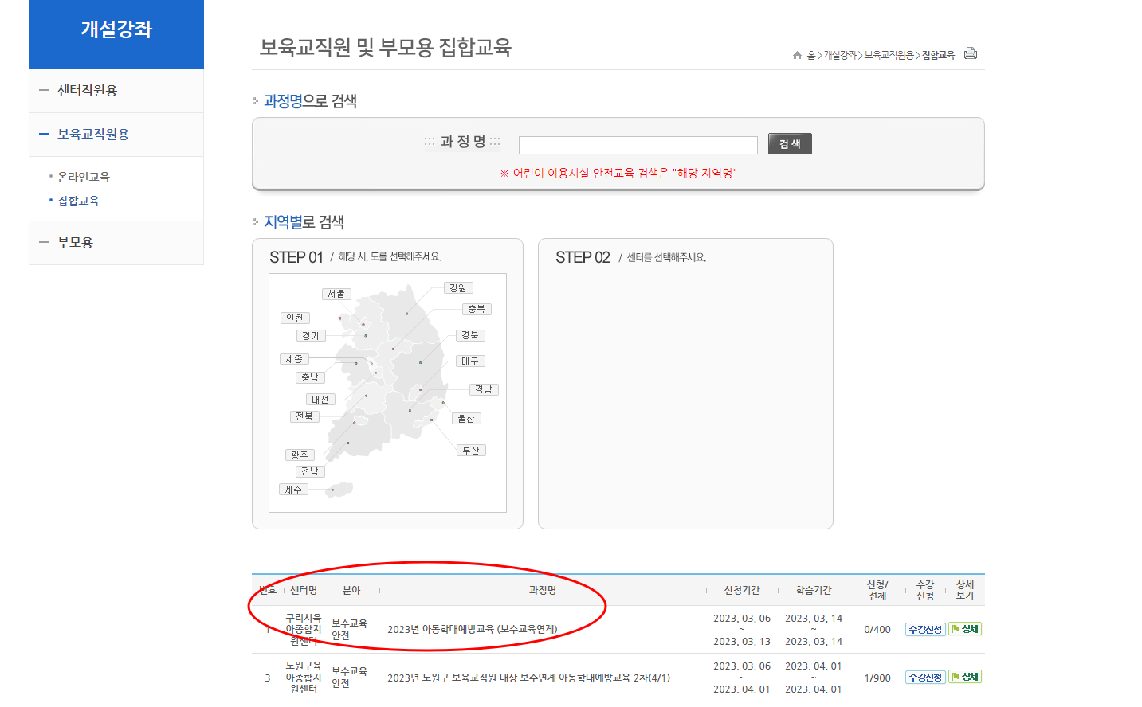Select 세종 on the region map
Image resolution: width=1142 pixels, height=707 pixels.
coord(294,359)
